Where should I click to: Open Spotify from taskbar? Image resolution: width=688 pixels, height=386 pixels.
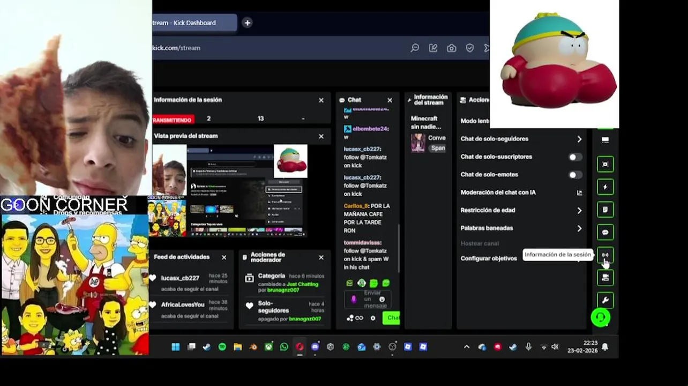[x=222, y=347]
